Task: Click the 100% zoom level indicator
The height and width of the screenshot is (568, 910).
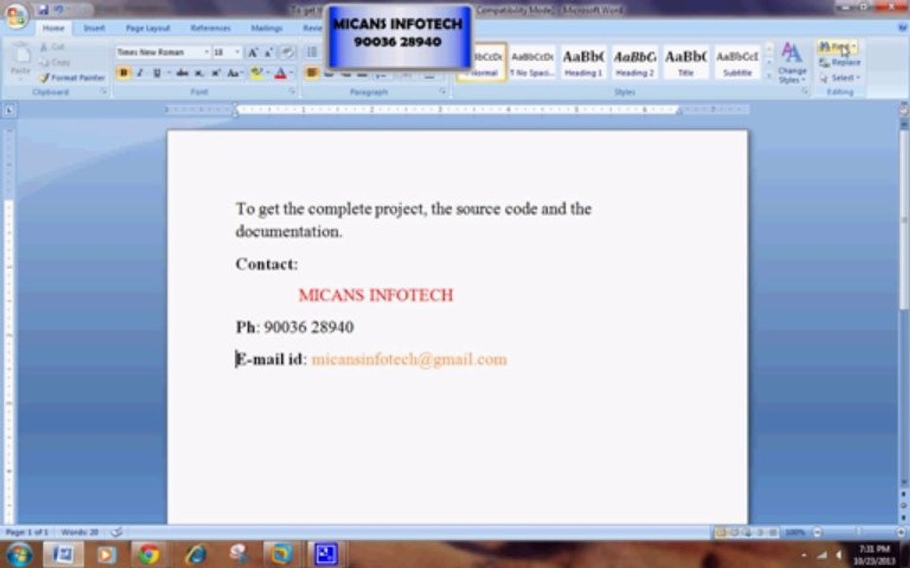Action: pyautogui.click(x=795, y=532)
